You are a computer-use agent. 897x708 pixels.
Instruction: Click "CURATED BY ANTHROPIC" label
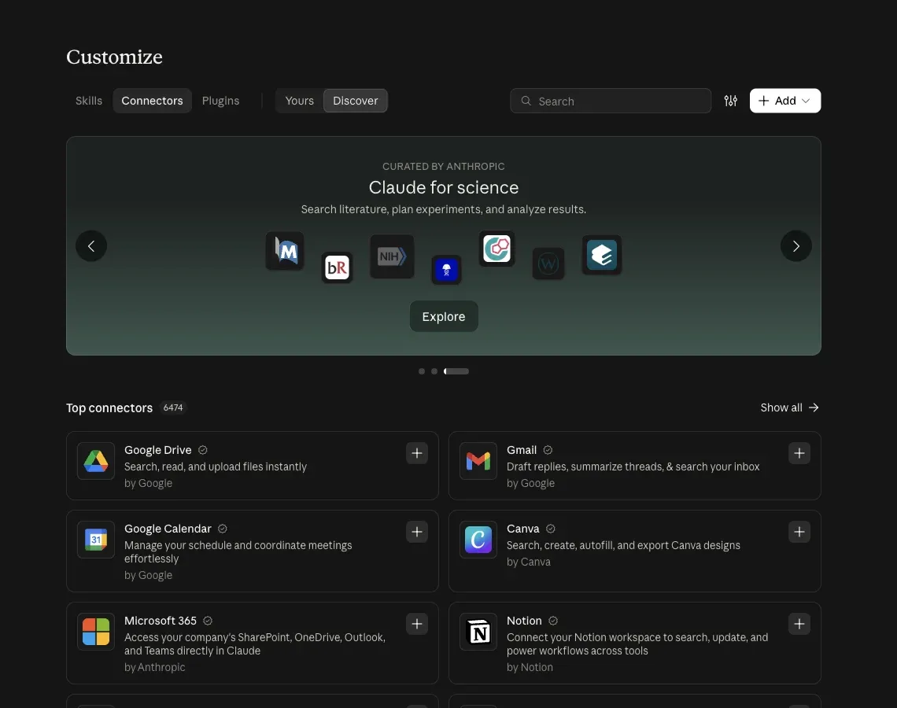[x=443, y=167]
